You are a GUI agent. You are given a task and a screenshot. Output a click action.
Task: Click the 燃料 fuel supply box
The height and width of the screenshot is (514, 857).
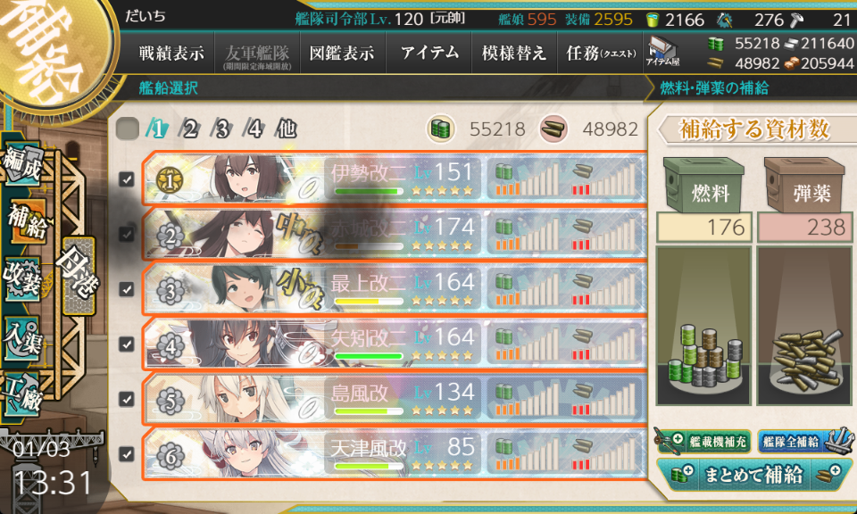(x=703, y=186)
